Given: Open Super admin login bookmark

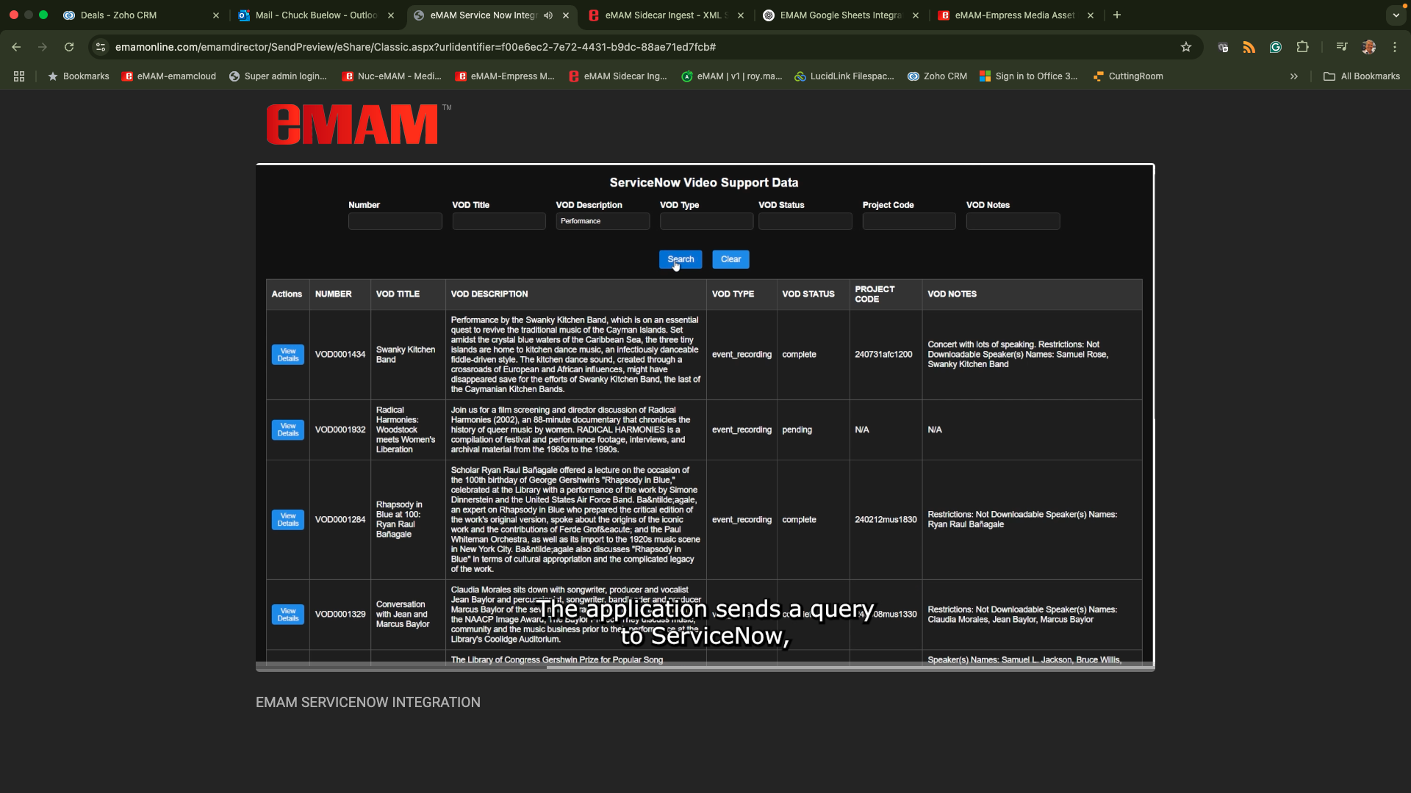Looking at the screenshot, I should pyautogui.click(x=278, y=76).
